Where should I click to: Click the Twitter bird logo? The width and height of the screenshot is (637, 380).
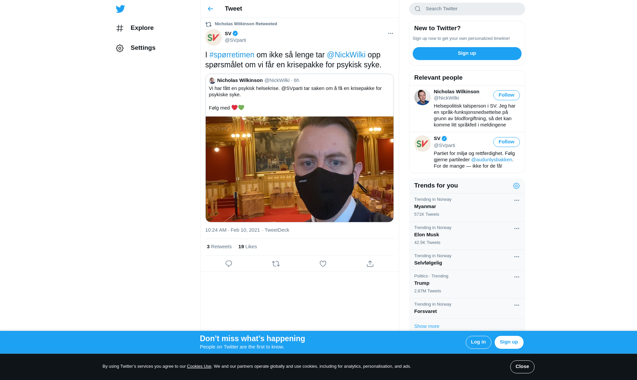click(120, 9)
